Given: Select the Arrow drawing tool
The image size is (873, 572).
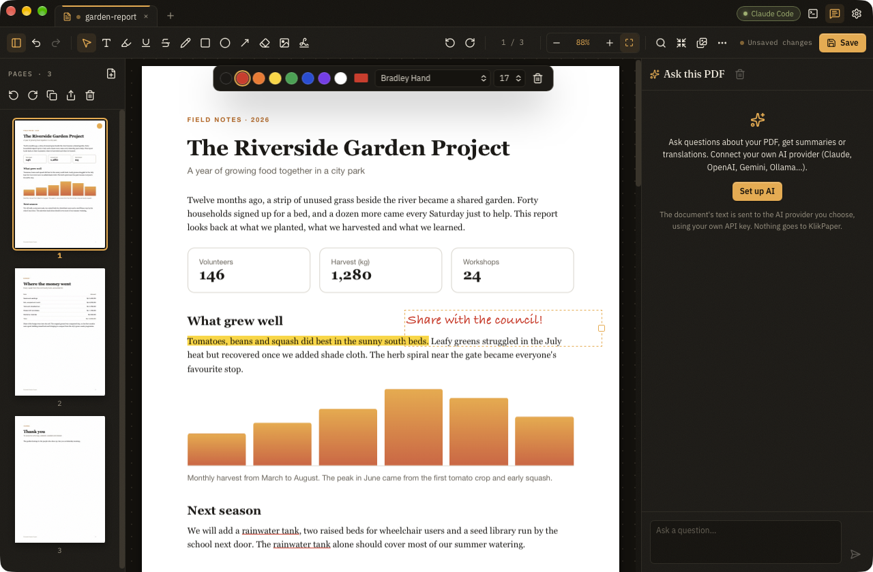Looking at the screenshot, I should point(245,43).
